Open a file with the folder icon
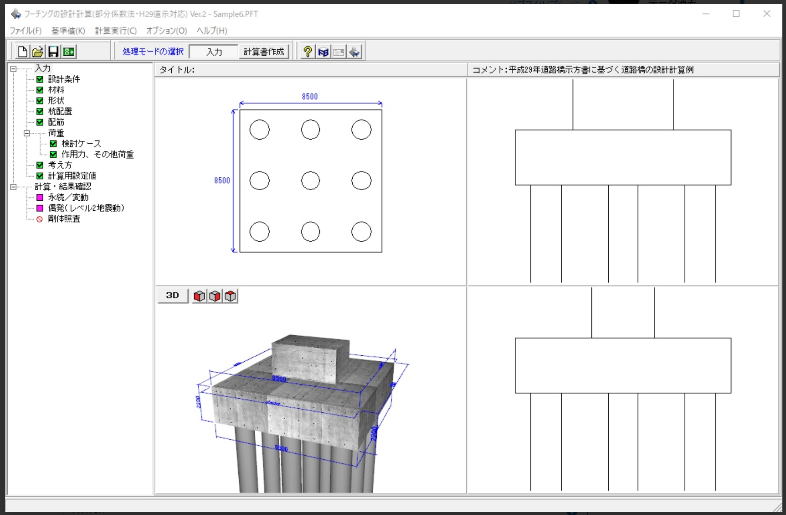786x515 pixels. coord(38,52)
